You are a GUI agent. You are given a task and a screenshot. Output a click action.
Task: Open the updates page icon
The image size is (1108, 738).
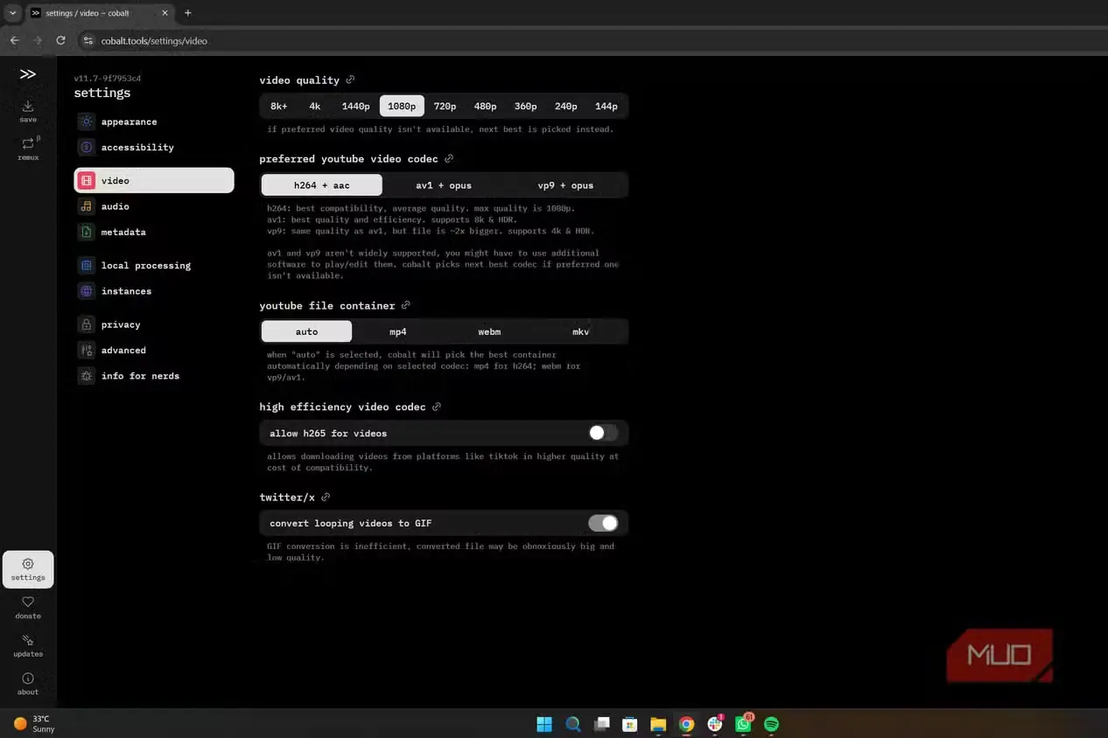click(x=28, y=640)
